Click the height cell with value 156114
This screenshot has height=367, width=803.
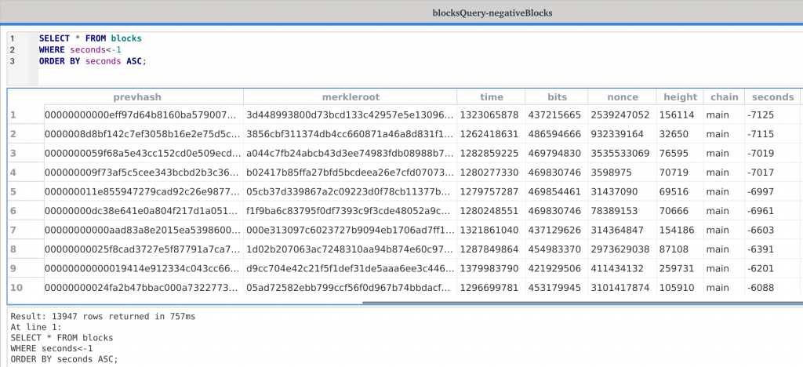[679, 115]
